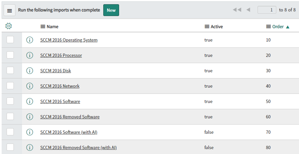The image size is (299, 154).
Task: Select checkbox for SCCM 2016 Software (with AI)
Action: tap(10, 132)
